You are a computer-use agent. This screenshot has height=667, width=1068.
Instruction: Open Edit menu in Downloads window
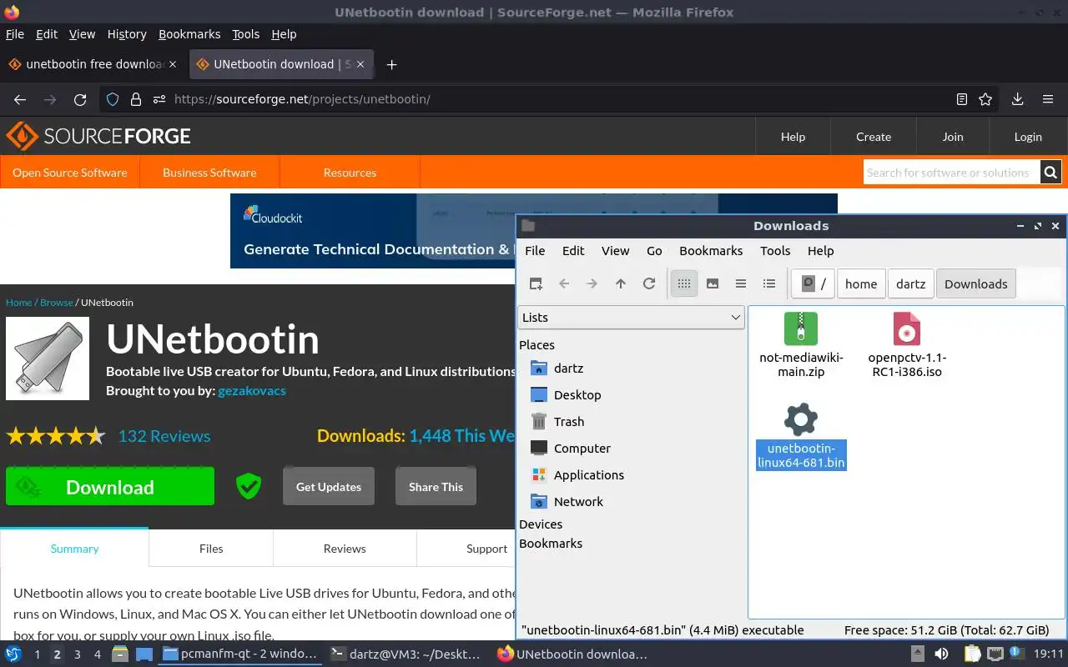point(573,251)
